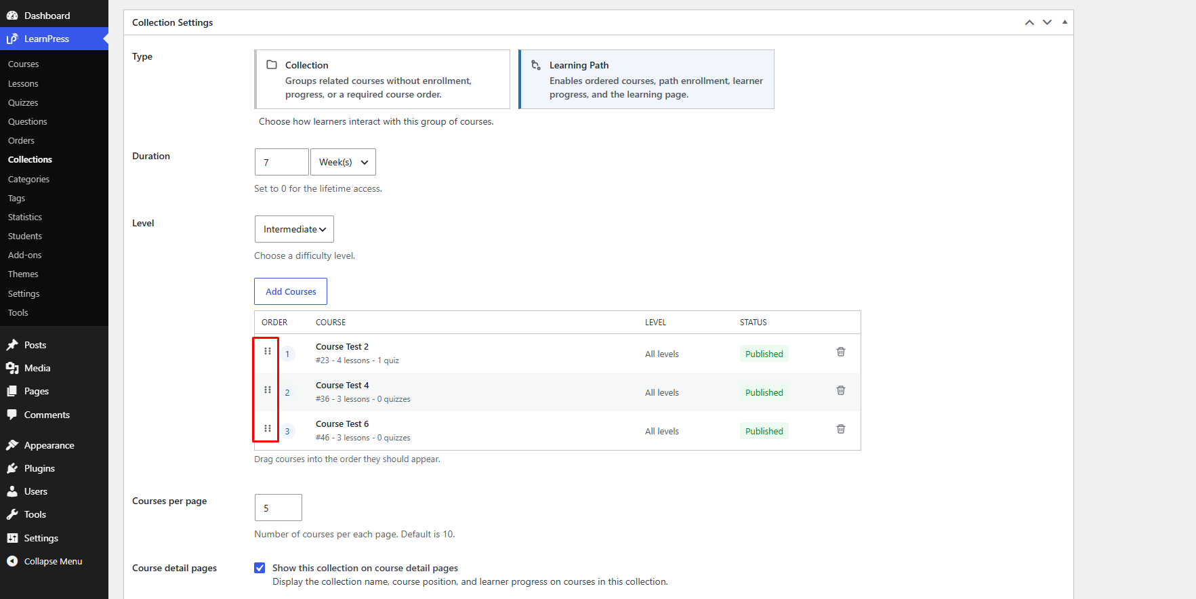The image size is (1196, 599).
Task: Toggle Show this collection on course detail pages
Action: [x=260, y=568]
